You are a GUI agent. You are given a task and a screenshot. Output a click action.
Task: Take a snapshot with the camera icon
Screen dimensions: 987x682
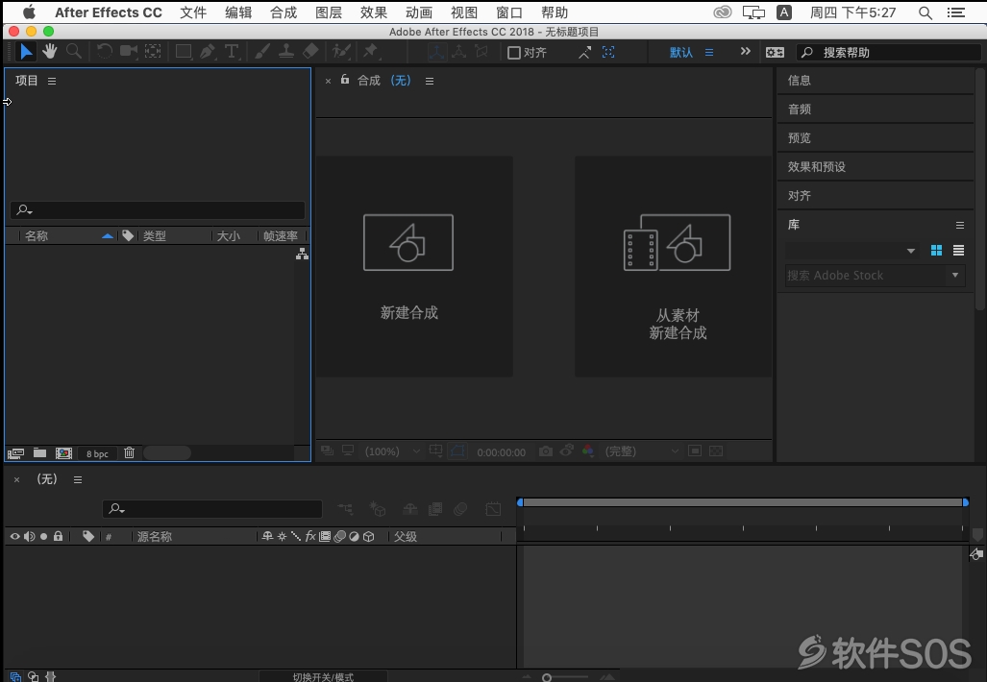546,451
